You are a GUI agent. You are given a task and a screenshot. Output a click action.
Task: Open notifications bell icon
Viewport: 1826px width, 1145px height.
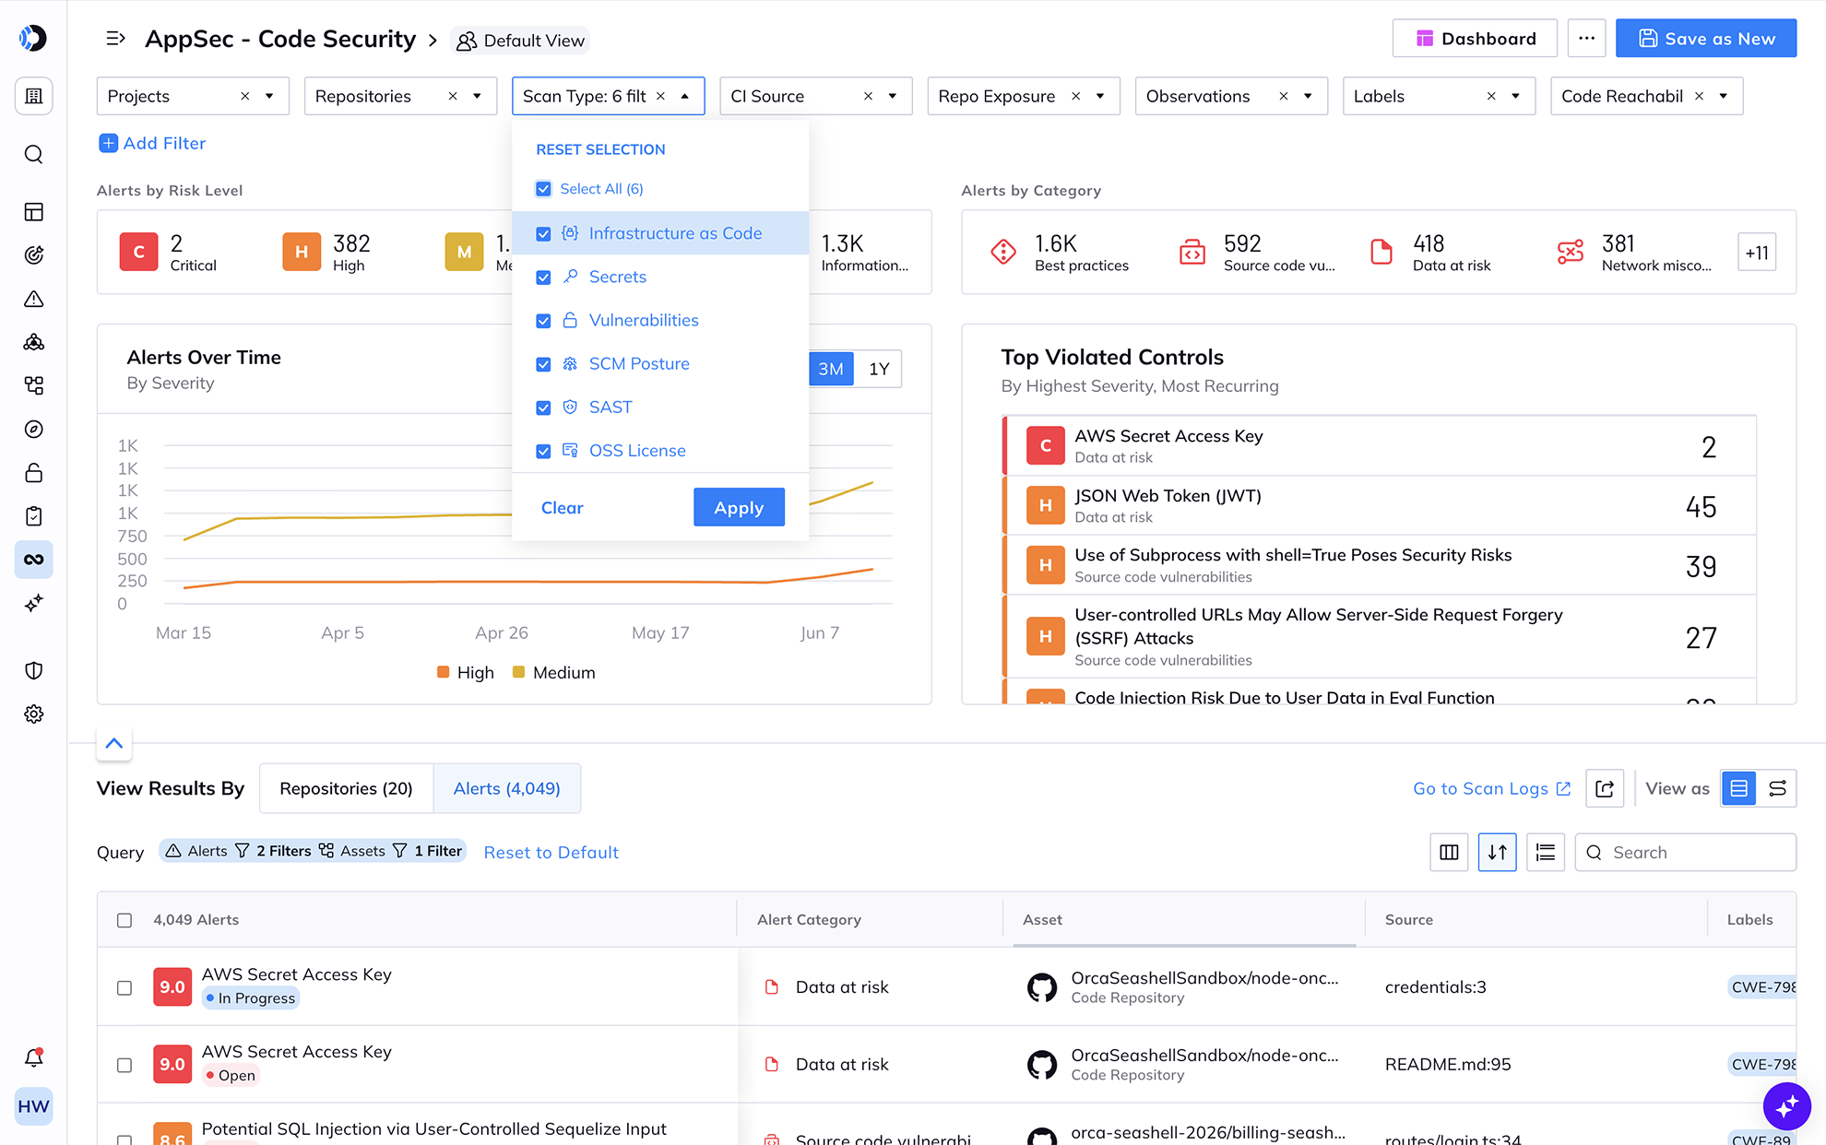(x=33, y=1057)
